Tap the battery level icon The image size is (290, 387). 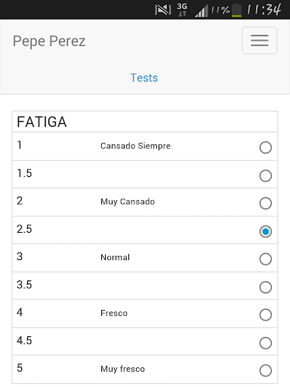236,11
